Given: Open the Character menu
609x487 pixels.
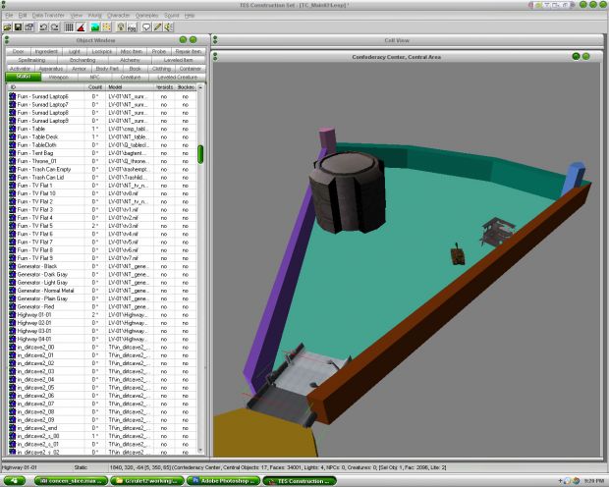Looking at the screenshot, I should coord(119,15).
